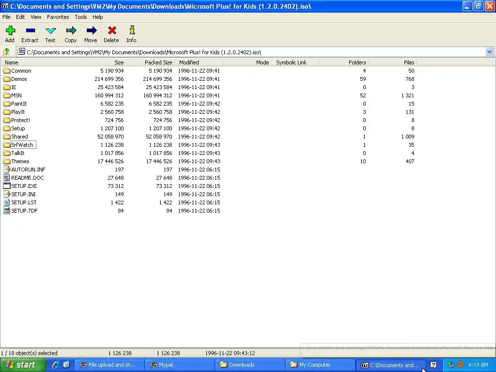Click the question mark tray icon
The width and height of the screenshot is (496, 372).
[x=433, y=365]
